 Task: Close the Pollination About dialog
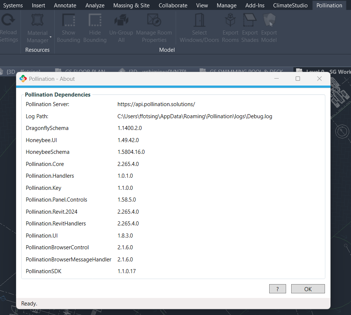click(319, 79)
